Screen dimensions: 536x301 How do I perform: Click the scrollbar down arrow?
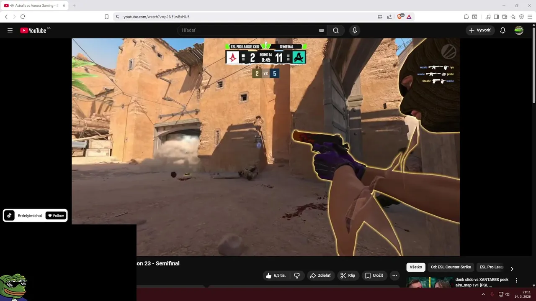(533, 285)
